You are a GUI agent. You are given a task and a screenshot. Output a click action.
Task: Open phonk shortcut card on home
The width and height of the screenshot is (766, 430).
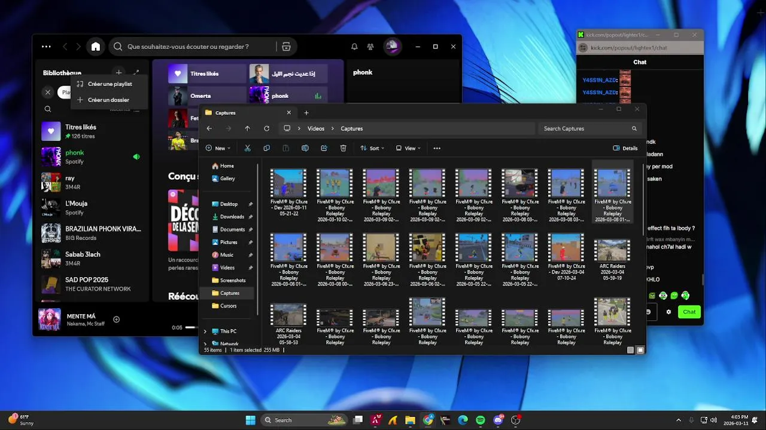click(x=288, y=96)
